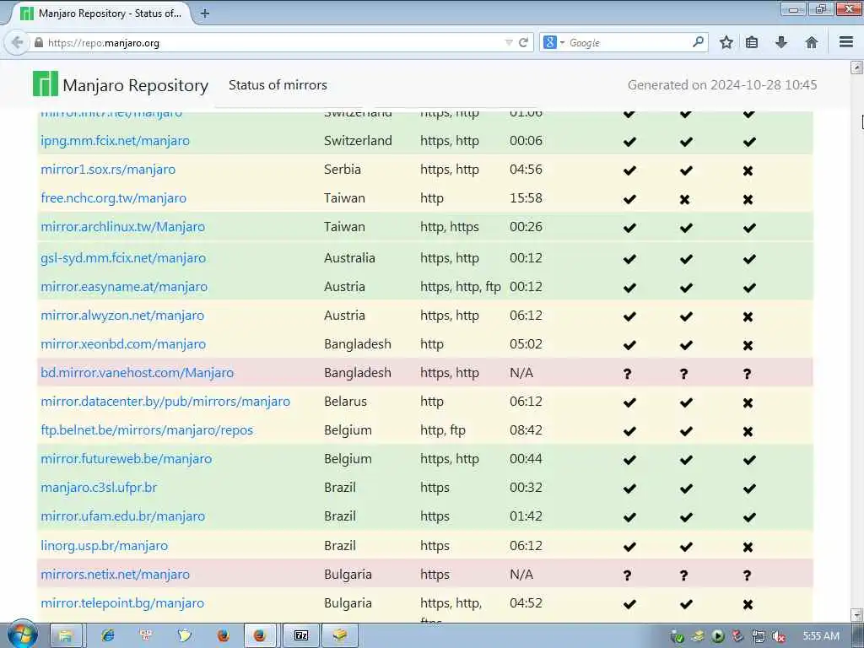The image size is (864, 648).
Task: Open bd.mirror.vanehost.com/Manjaro link
Action: (138, 372)
